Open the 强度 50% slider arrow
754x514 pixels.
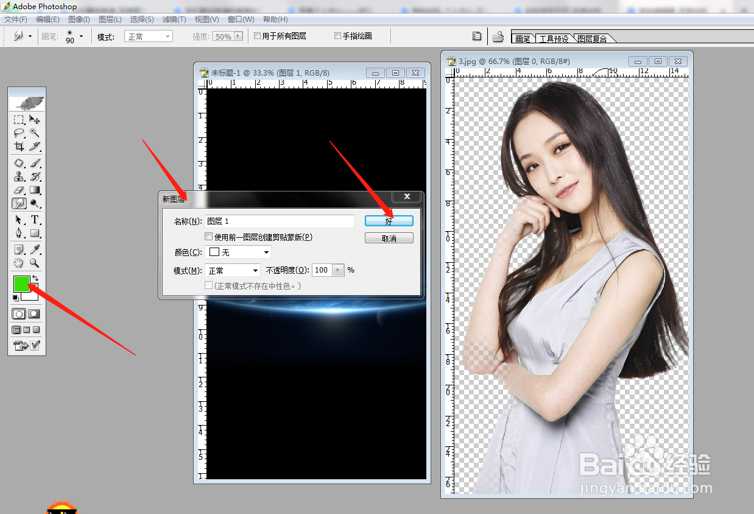coord(238,37)
